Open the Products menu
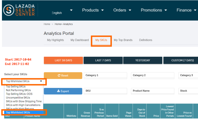This screenshot has width=198, height=119. tap(93, 10)
